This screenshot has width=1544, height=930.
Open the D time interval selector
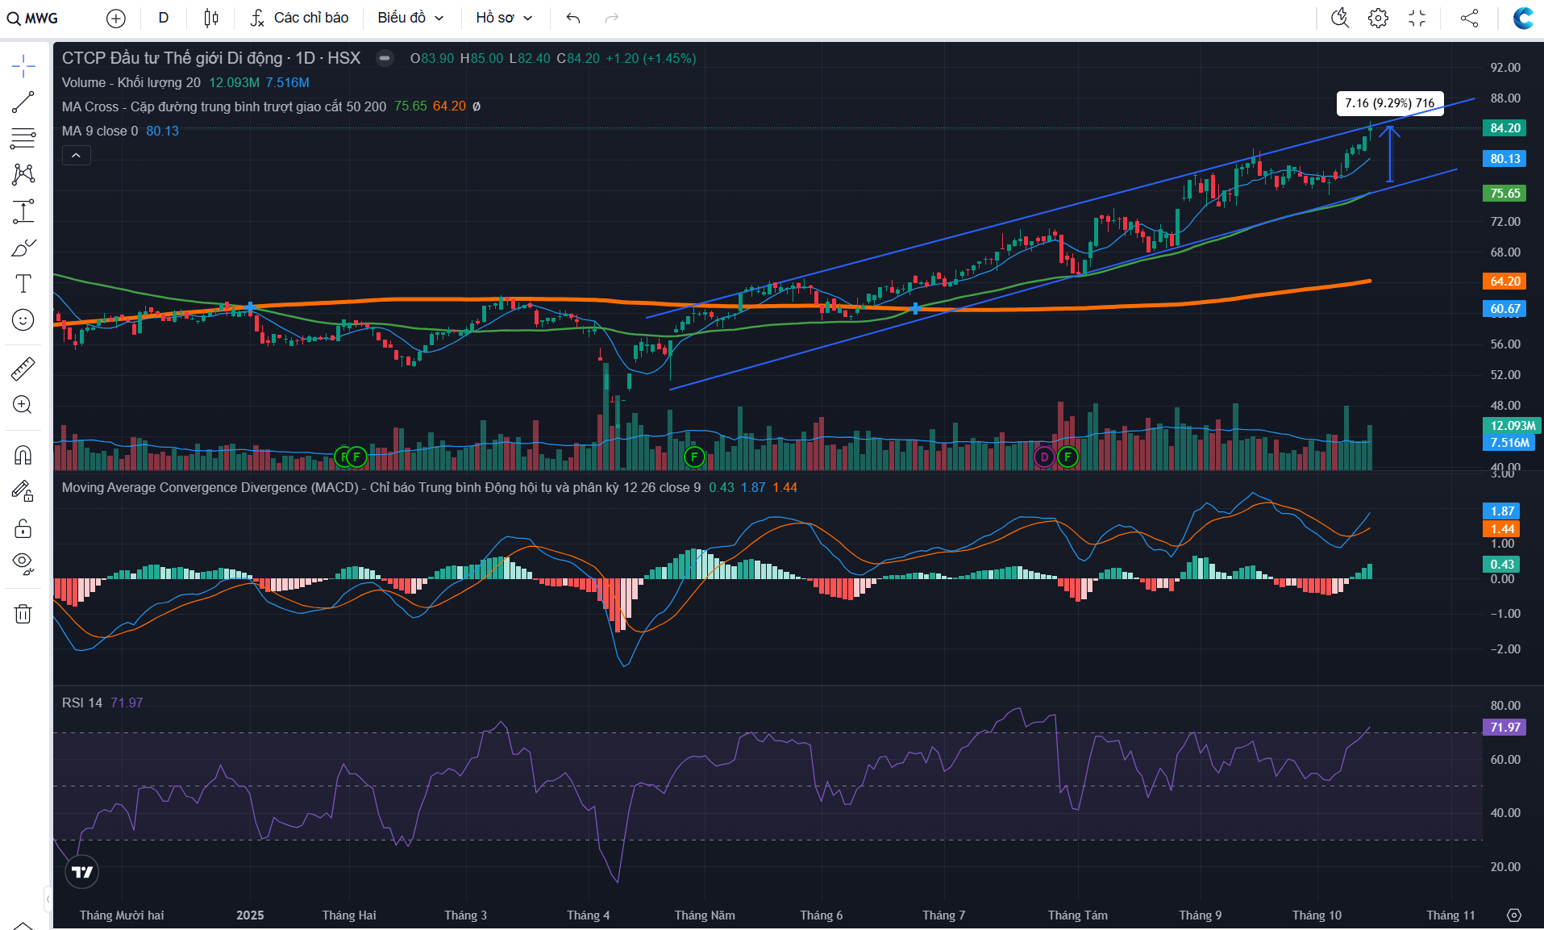[x=164, y=18]
